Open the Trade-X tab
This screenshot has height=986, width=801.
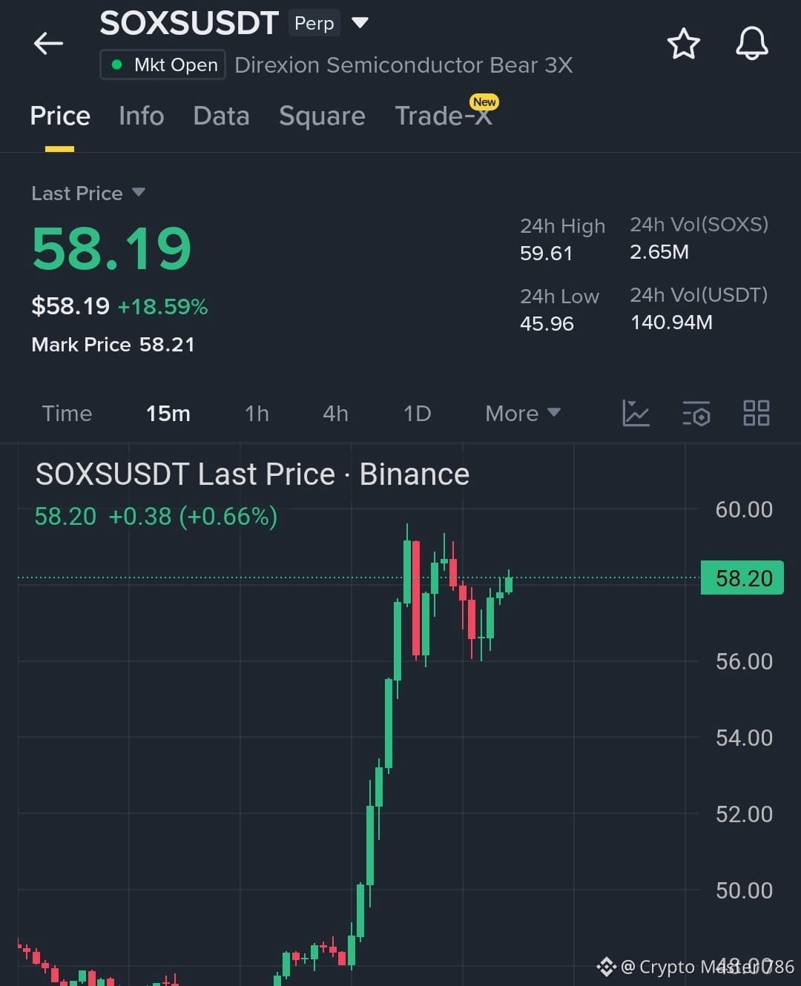coord(444,116)
